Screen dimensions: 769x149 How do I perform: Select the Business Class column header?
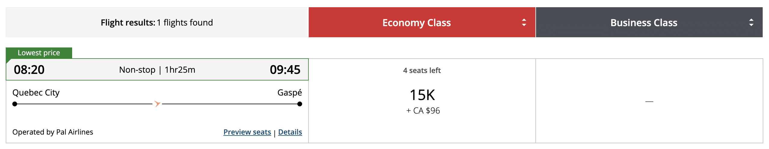(x=644, y=23)
